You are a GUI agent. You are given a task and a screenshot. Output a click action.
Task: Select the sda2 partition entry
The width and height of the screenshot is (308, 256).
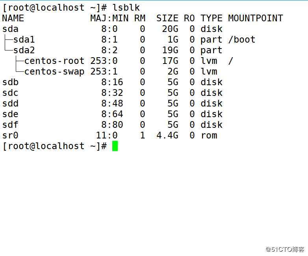(24, 50)
